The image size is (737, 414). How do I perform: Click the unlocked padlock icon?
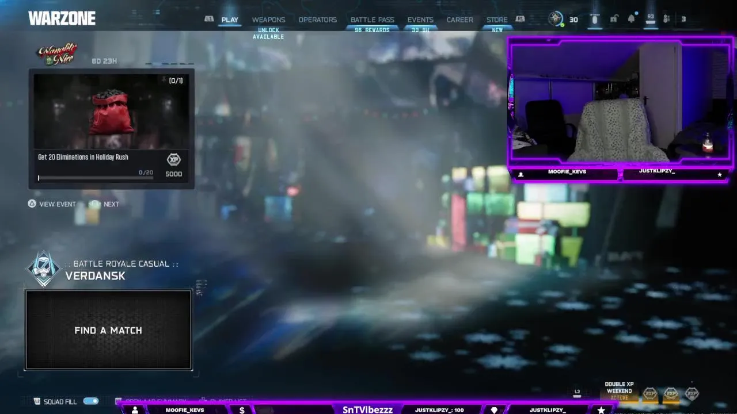point(614,19)
